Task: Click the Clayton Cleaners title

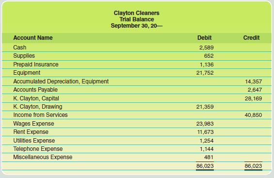Action: (136, 13)
